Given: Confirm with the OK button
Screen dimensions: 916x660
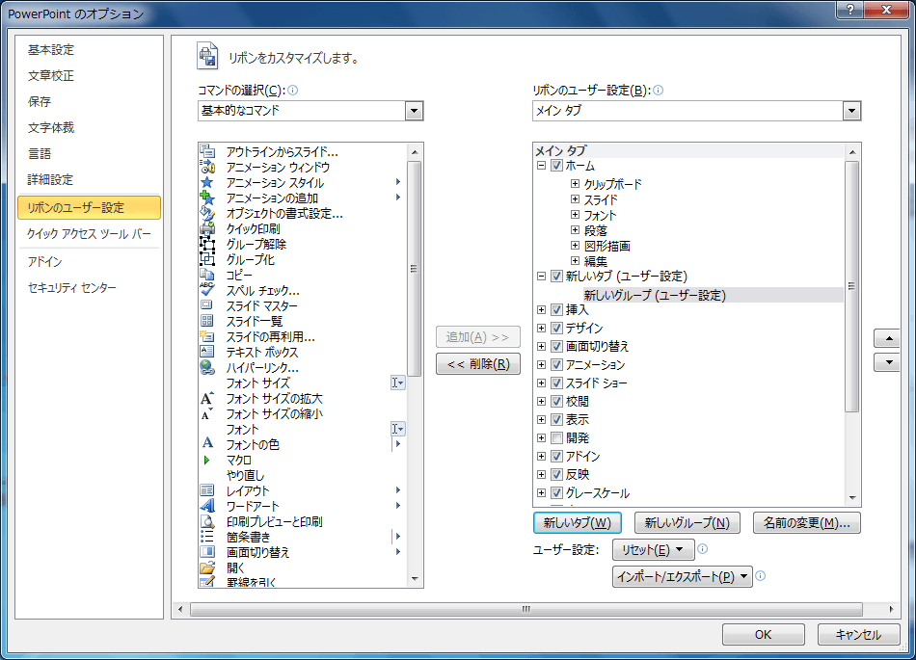Looking at the screenshot, I should pyautogui.click(x=763, y=634).
